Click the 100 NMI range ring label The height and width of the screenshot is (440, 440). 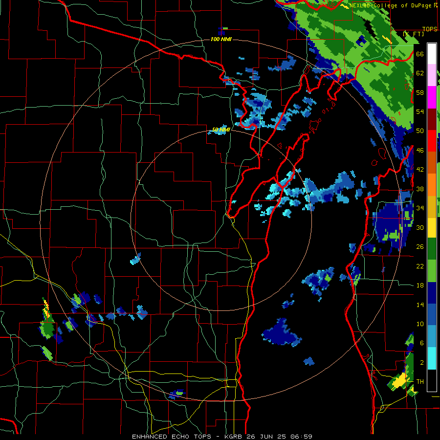(221, 39)
